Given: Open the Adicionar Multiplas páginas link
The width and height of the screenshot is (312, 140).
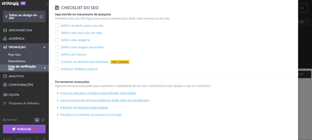Looking at the screenshot, I should click(x=79, y=69).
